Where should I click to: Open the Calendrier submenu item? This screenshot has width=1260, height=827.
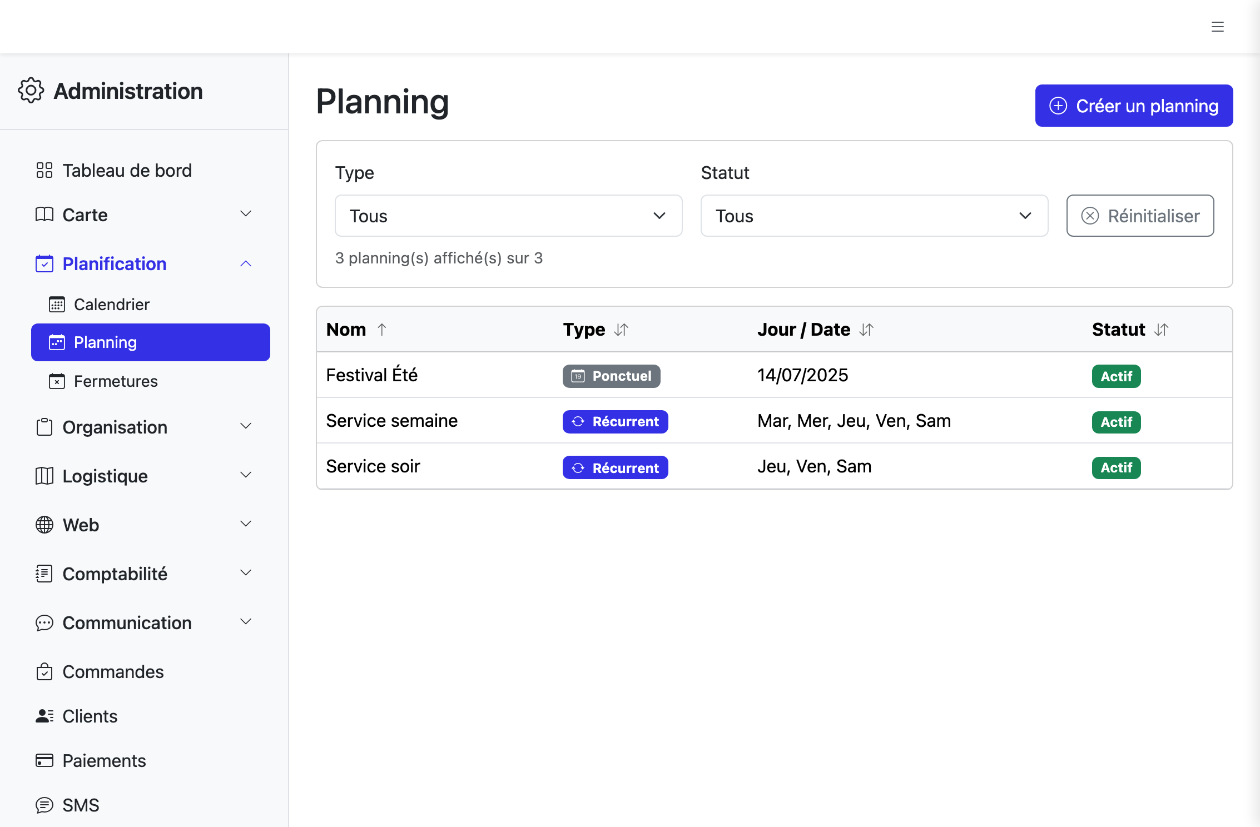pyautogui.click(x=151, y=305)
